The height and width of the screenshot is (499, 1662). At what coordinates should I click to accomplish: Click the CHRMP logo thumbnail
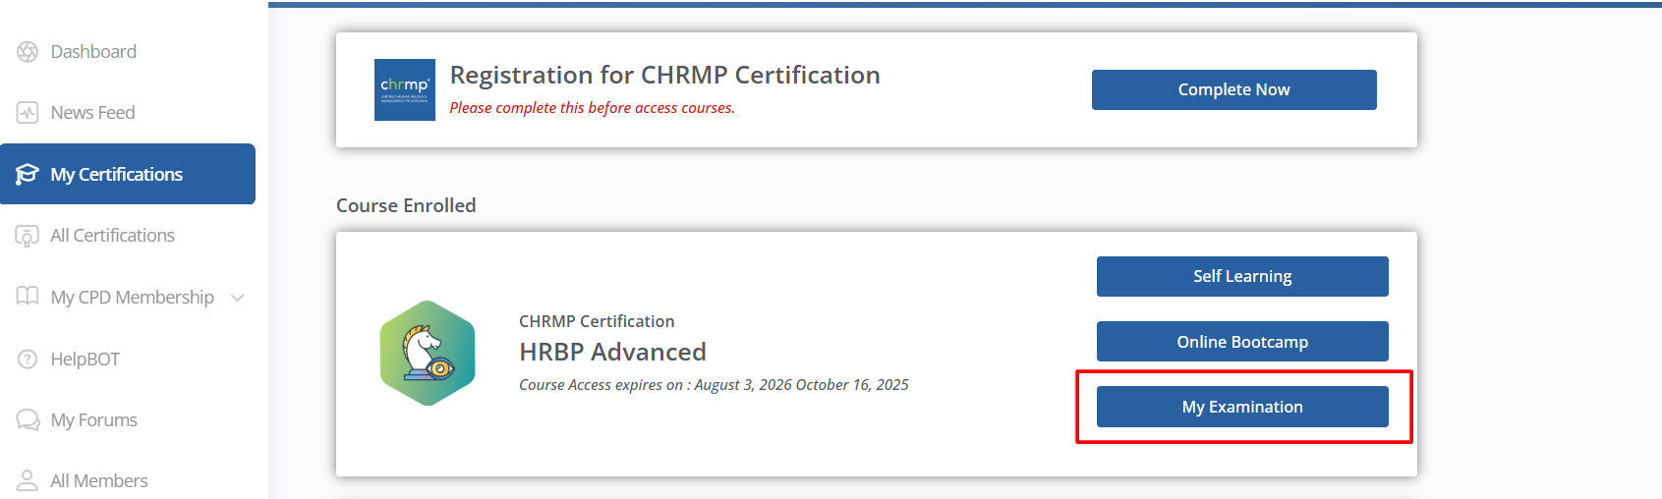[x=405, y=90]
